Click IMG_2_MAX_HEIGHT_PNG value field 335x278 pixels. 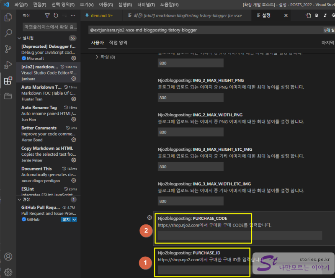coord(191,98)
